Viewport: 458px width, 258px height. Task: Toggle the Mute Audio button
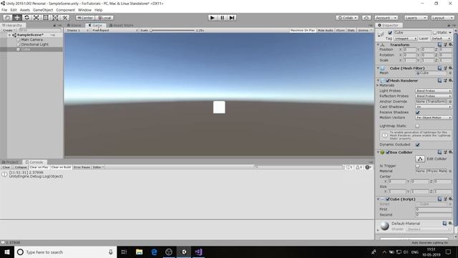pyautogui.click(x=325, y=30)
